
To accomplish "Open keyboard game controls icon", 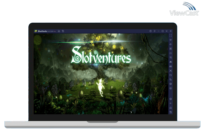I will (171, 53).
